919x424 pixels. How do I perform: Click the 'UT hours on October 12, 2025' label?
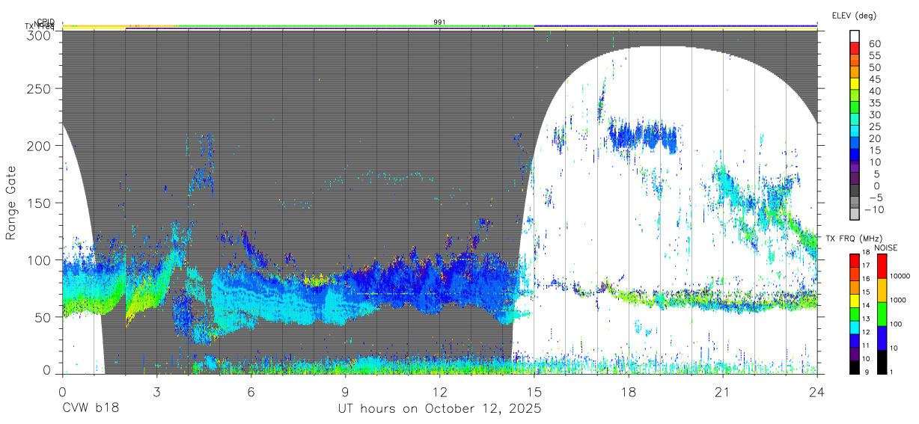click(439, 409)
